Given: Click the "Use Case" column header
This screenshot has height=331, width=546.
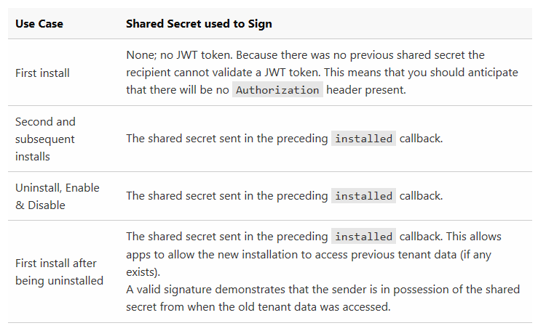Looking at the screenshot, I should [39, 24].
